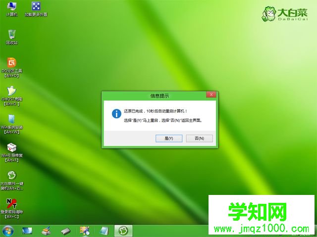The image size is (317, 237).
Task: Click 是(Y) to restart now
Action: pyautogui.click(x=169, y=139)
